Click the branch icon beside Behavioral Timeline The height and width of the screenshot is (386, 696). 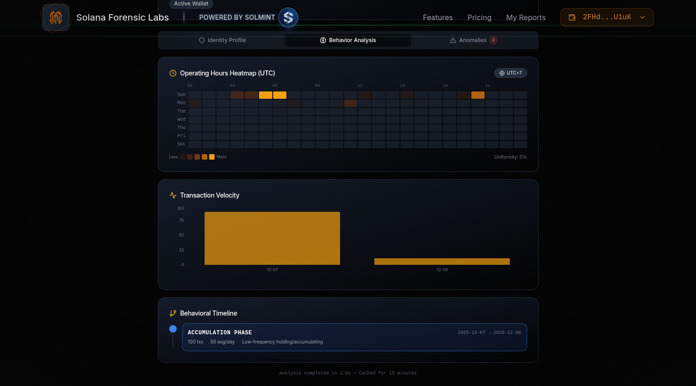click(x=173, y=313)
